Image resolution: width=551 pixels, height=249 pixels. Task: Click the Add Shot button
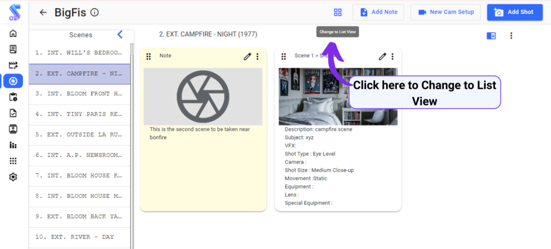(515, 12)
